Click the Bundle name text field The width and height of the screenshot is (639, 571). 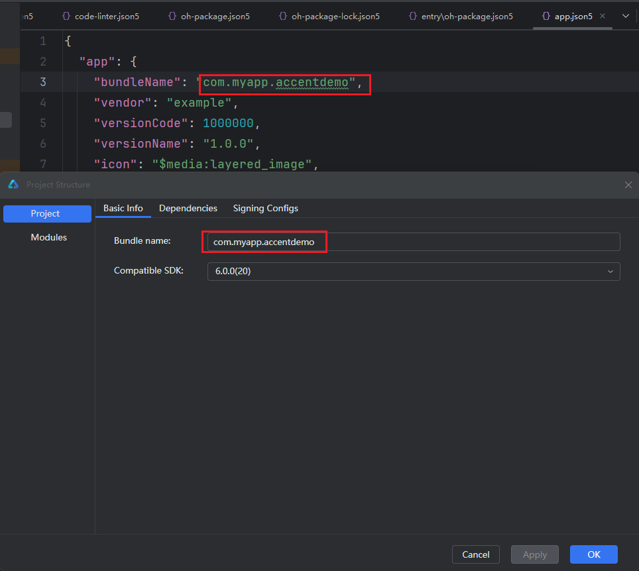click(414, 242)
